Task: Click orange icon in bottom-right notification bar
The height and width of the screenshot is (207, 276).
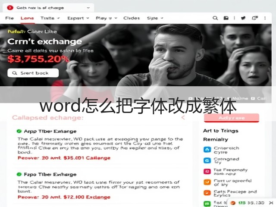Action: point(233,203)
